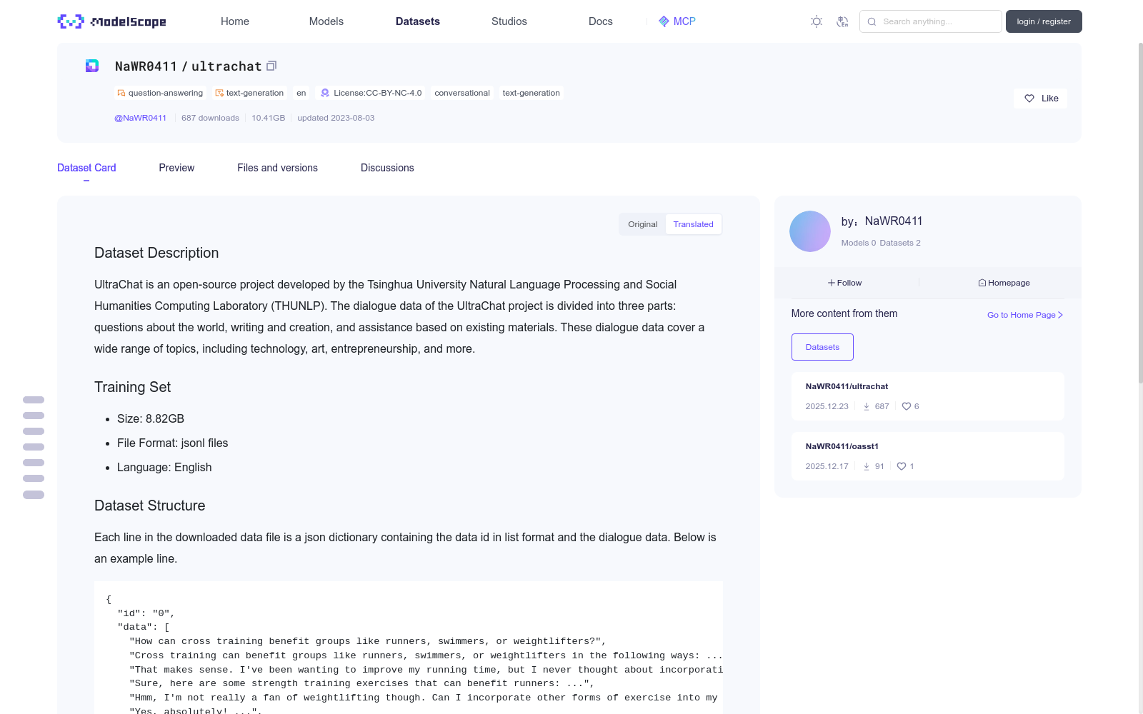
Task: Click the 'Datasets 2' count
Action: (900, 243)
